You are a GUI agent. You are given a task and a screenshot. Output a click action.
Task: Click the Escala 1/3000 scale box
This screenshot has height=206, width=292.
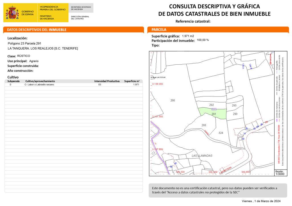[x=279, y=173]
